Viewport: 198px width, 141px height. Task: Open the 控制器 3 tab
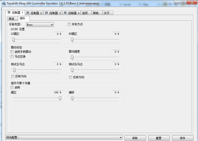click(53, 13)
